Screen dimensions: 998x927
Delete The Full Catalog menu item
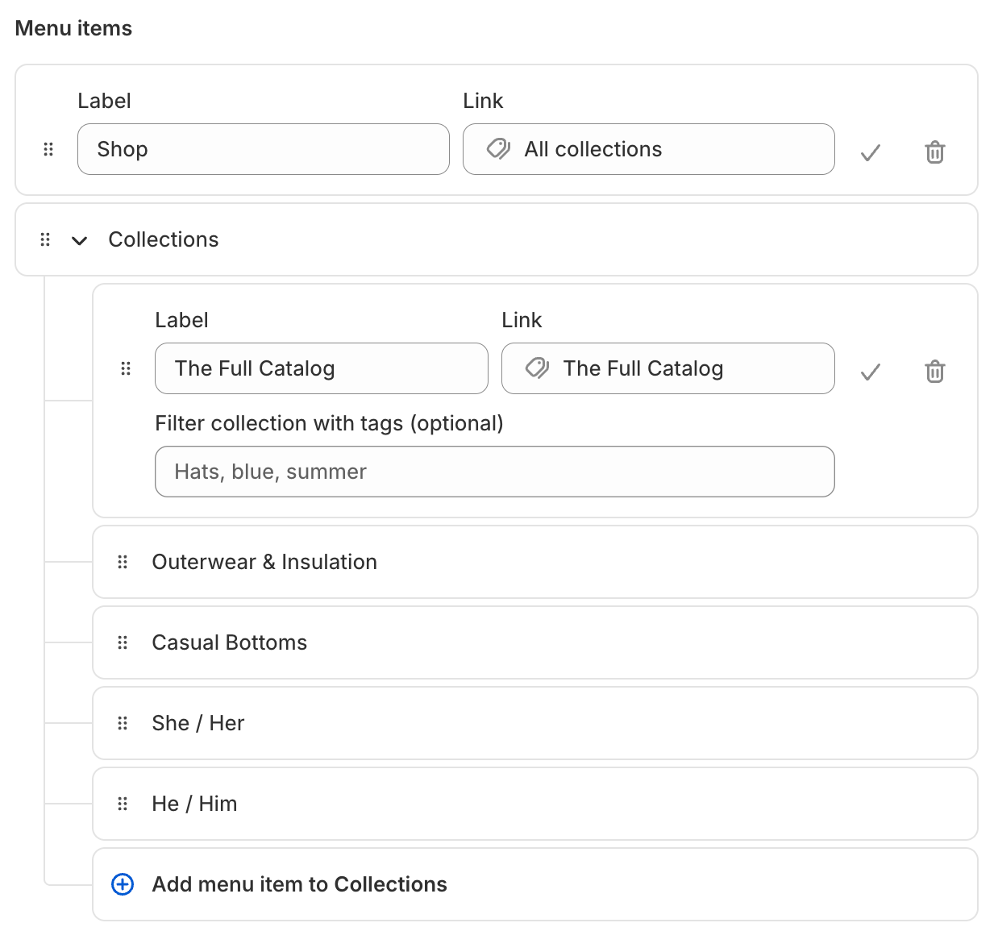pyautogui.click(x=935, y=371)
